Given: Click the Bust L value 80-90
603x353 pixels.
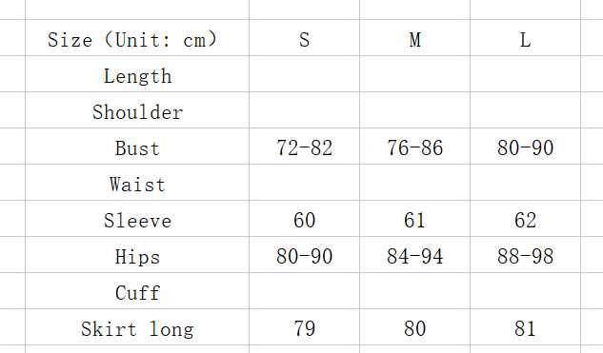Looking at the screenshot, I should click(525, 146).
